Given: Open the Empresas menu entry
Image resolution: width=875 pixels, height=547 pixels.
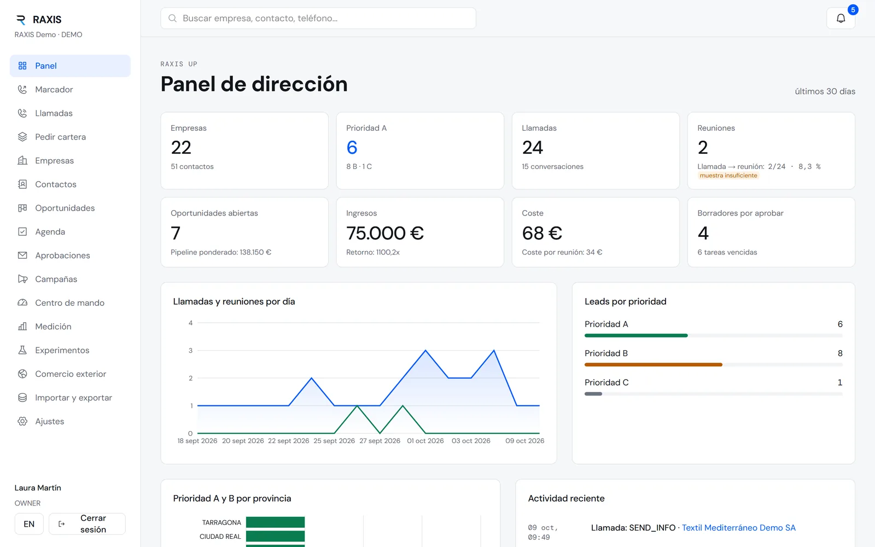Looking at the screenshot, I should [70, 160].
